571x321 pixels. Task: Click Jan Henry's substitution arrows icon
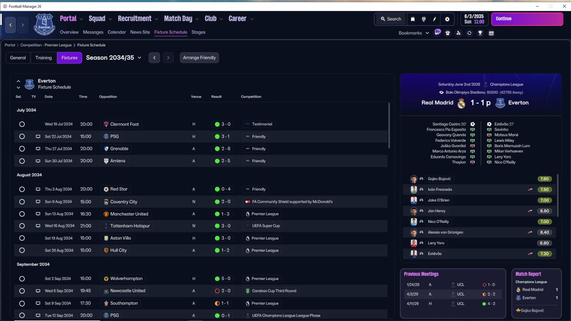click(x=530, y=211)
